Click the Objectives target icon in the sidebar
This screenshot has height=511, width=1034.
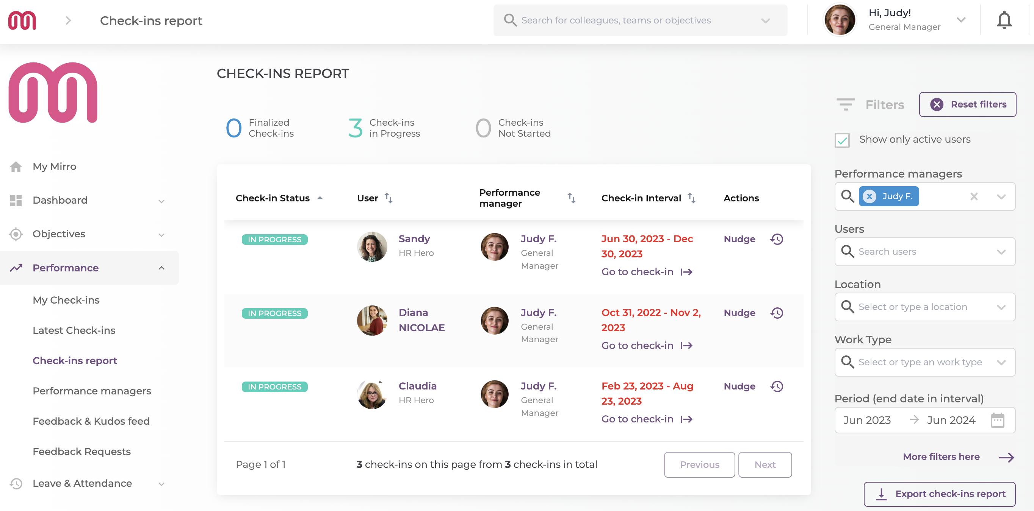tap(16, 234)
